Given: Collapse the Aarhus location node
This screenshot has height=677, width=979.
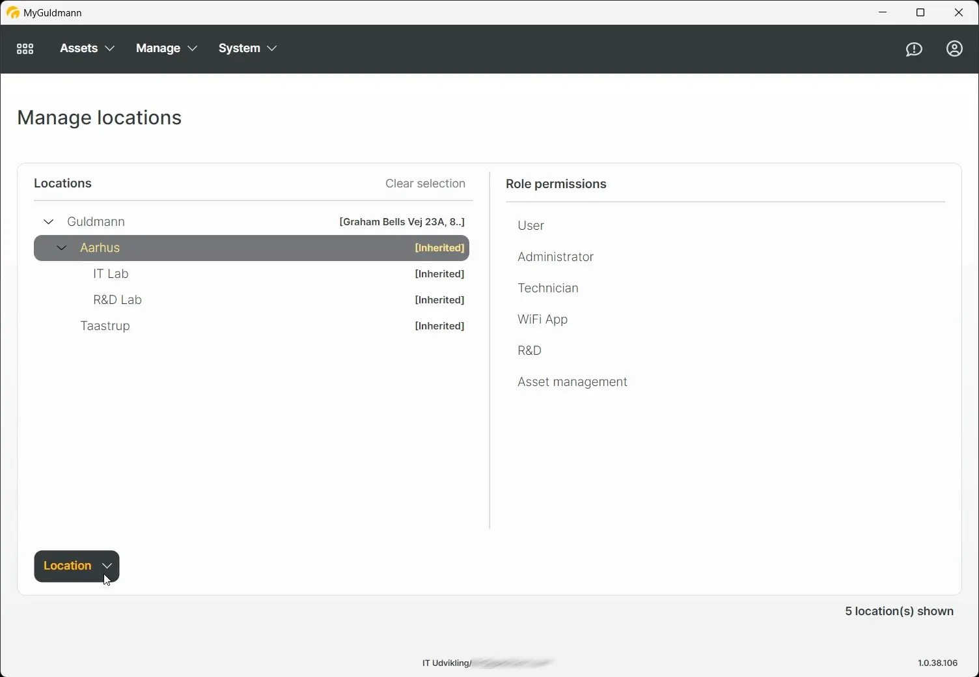Looking at the screenshot, I should tap(62, 248).
